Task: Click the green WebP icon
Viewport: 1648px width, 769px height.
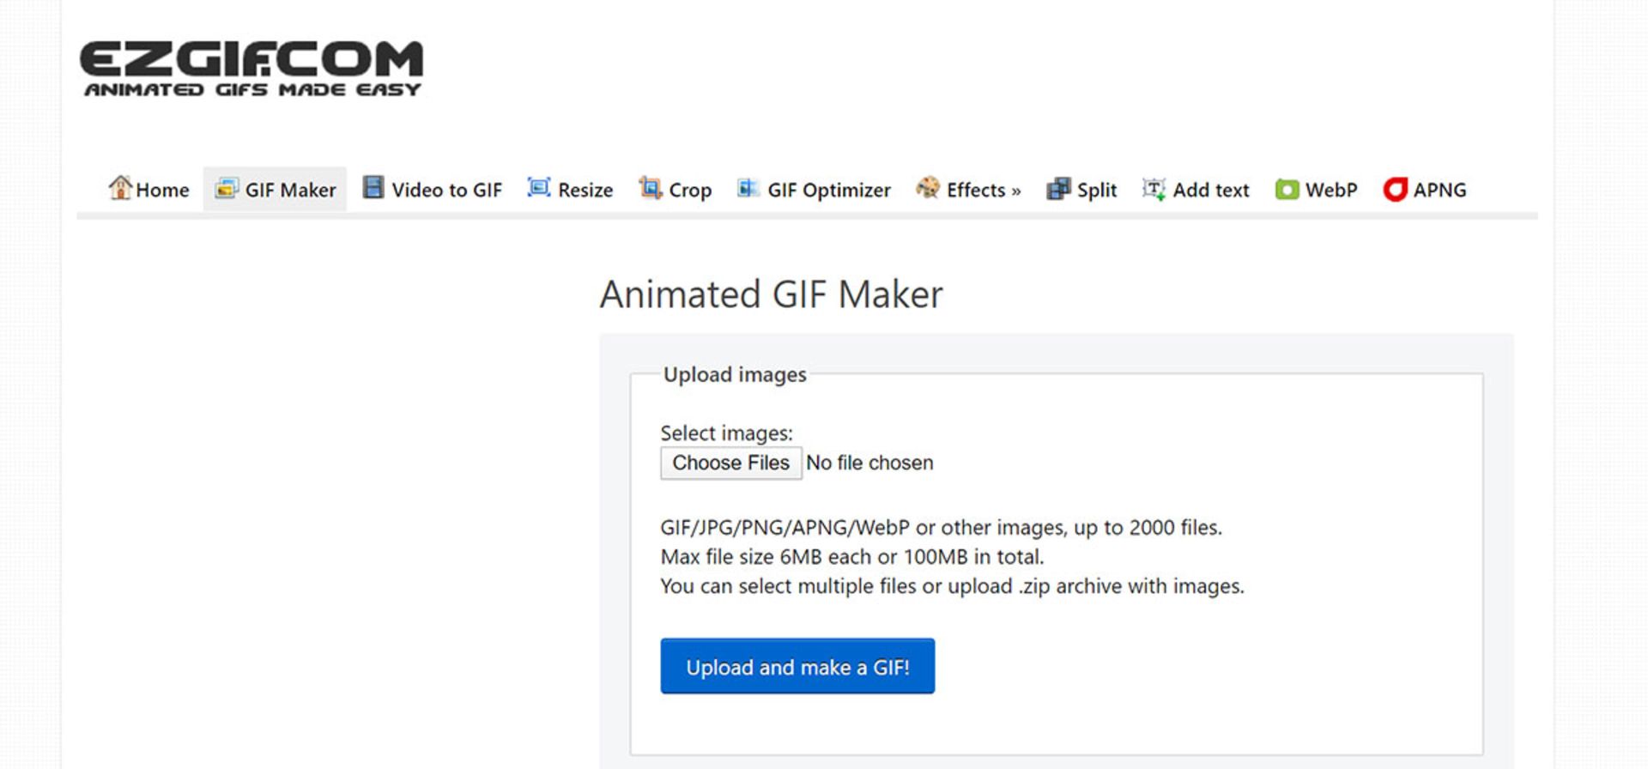Action: pyautogui.click(x=1287, y=190)
